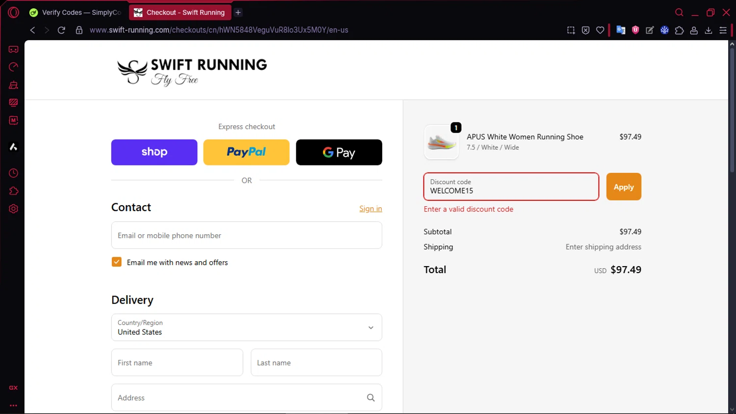Viewport: 736px width, 414px height.
Task: Open History clock icon in sidebar
Action: 13,173
